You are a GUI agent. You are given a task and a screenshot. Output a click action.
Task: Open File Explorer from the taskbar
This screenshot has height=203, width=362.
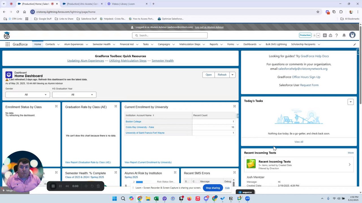pyautogui.click(x=148, y=198)
